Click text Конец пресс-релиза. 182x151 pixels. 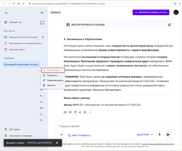77,98
